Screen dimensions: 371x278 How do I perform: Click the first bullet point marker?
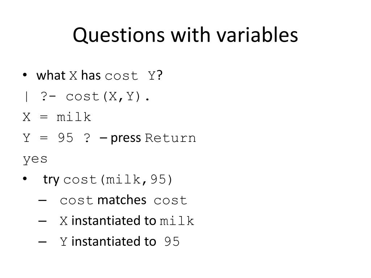point(25,75)
